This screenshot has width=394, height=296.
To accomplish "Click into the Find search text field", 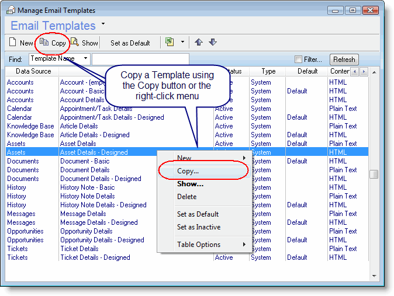I will (x=140, y=59).
